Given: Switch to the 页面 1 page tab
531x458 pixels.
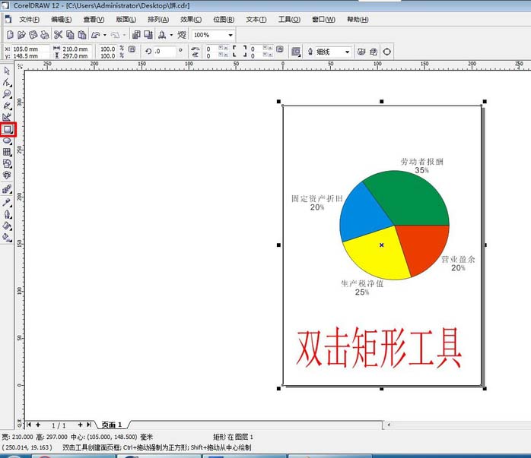Looking at the screenshot, I should pyautogui.click(x=112, y=425).
